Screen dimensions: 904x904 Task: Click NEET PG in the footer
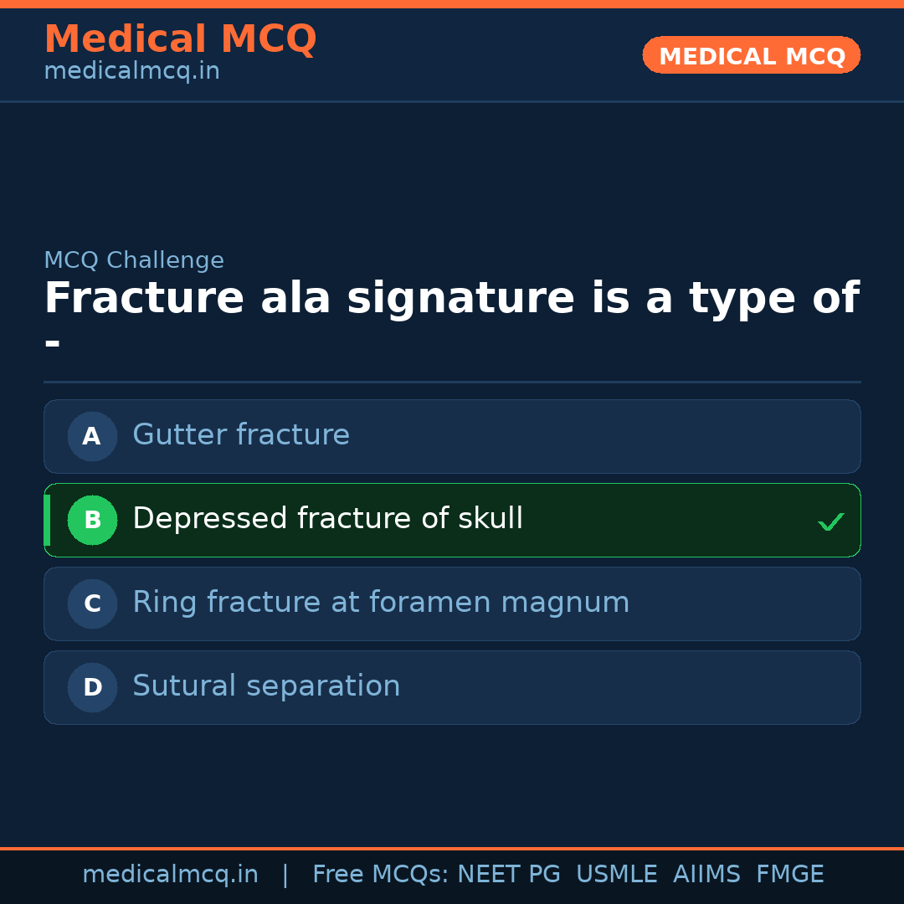pyautogui.click(x=508, y=873)
